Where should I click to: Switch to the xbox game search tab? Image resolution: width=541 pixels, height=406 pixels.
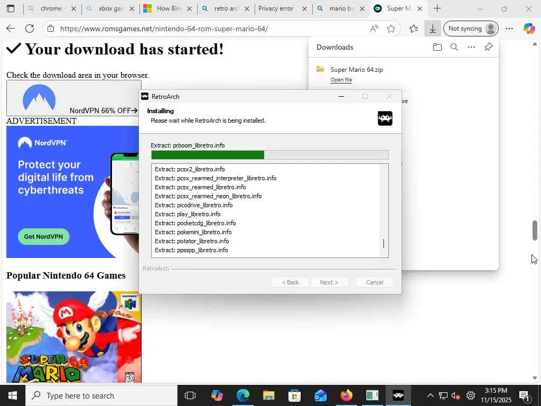point(110,8)
